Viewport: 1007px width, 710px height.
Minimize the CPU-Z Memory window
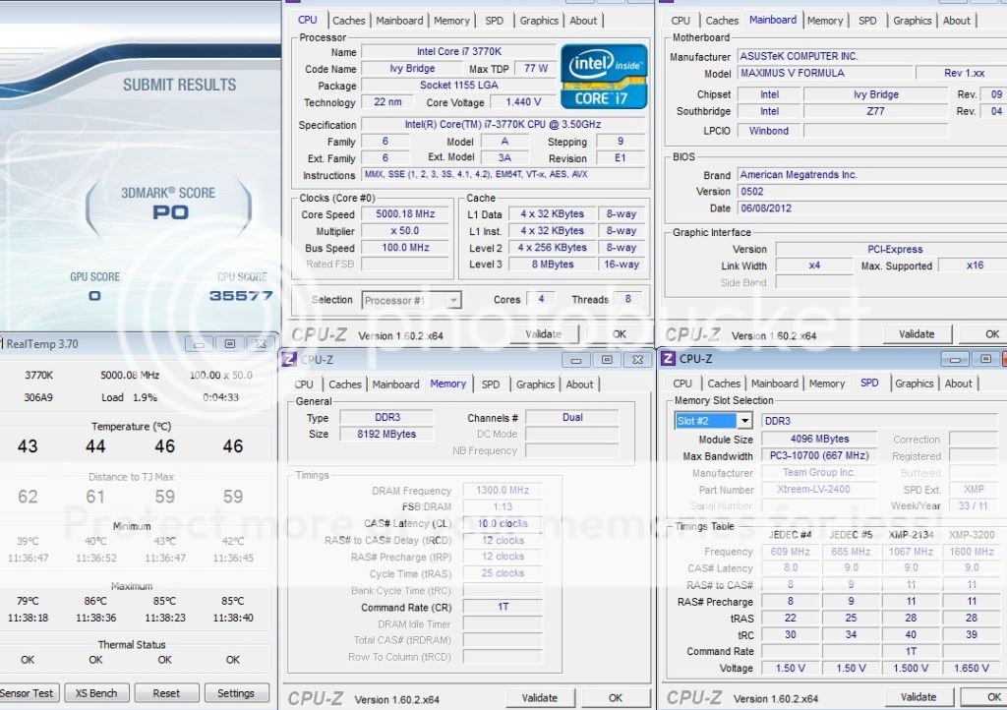click(576, 360)
